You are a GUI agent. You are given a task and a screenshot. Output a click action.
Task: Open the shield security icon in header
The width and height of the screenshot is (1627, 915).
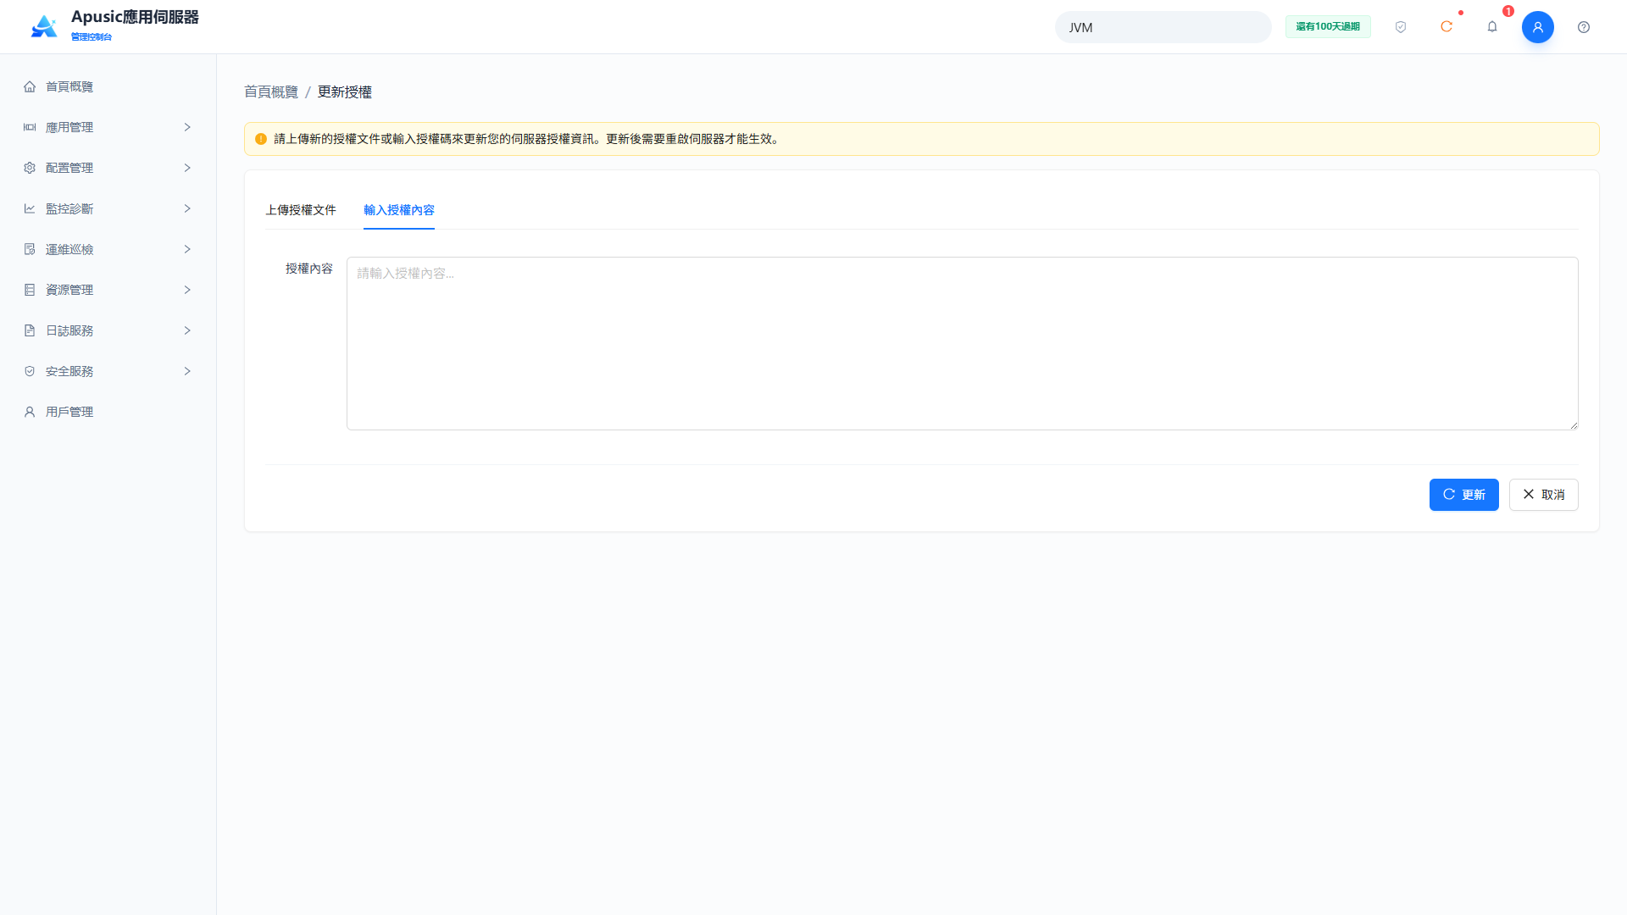click(1401, 27)
